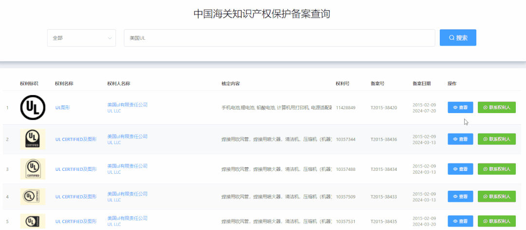Select record number T2015-38434

point(384,169)
